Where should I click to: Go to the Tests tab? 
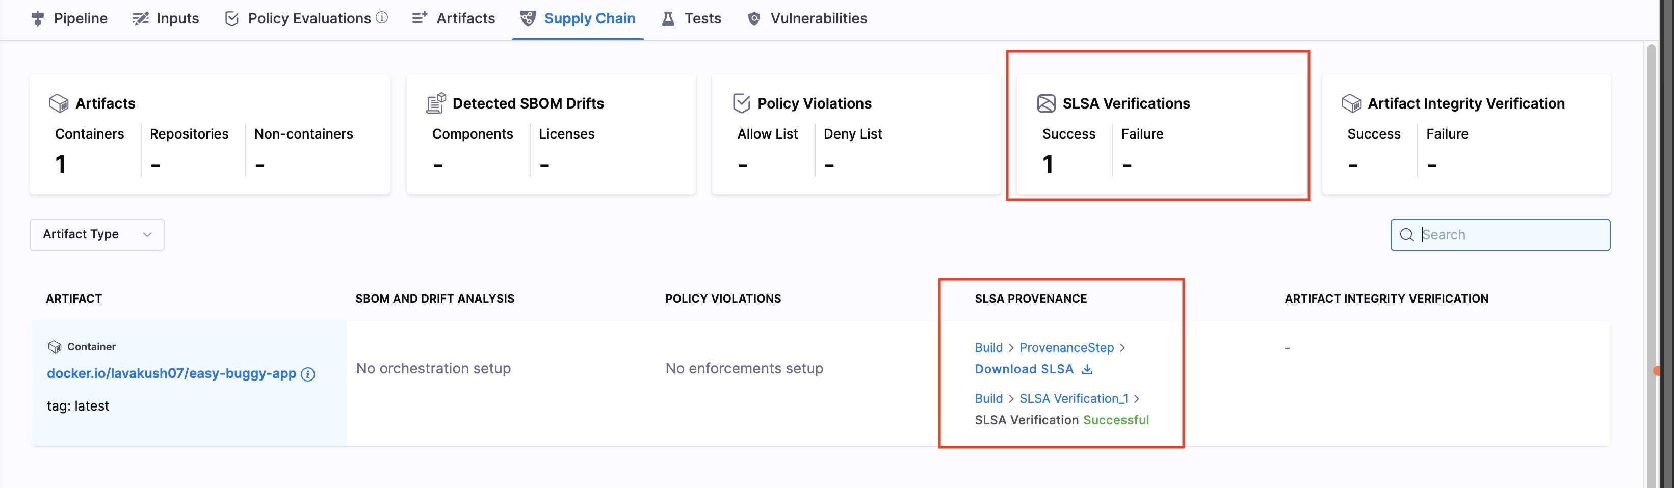click(692, 19)
